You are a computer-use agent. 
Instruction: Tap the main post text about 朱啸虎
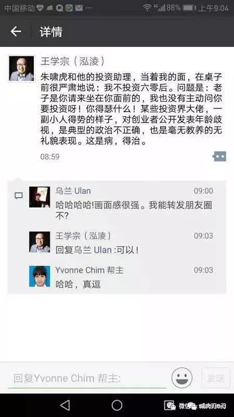[x=131, y=109]
